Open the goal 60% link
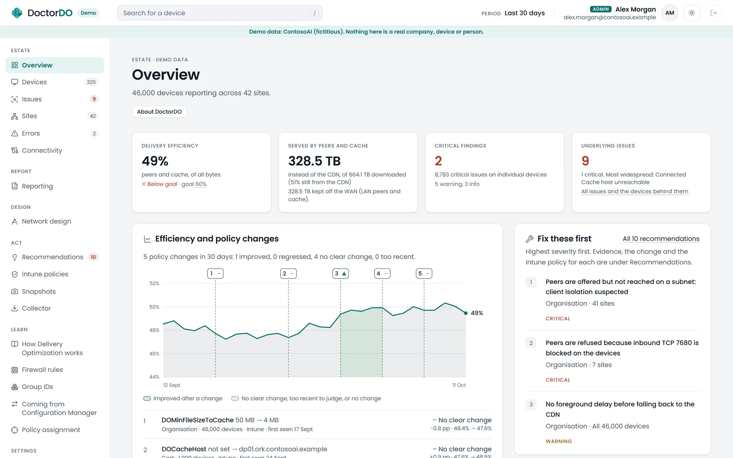733x458 pixels. coord(201,184)
